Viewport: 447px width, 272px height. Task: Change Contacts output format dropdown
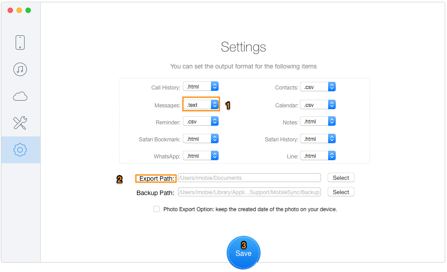(318, 87)
